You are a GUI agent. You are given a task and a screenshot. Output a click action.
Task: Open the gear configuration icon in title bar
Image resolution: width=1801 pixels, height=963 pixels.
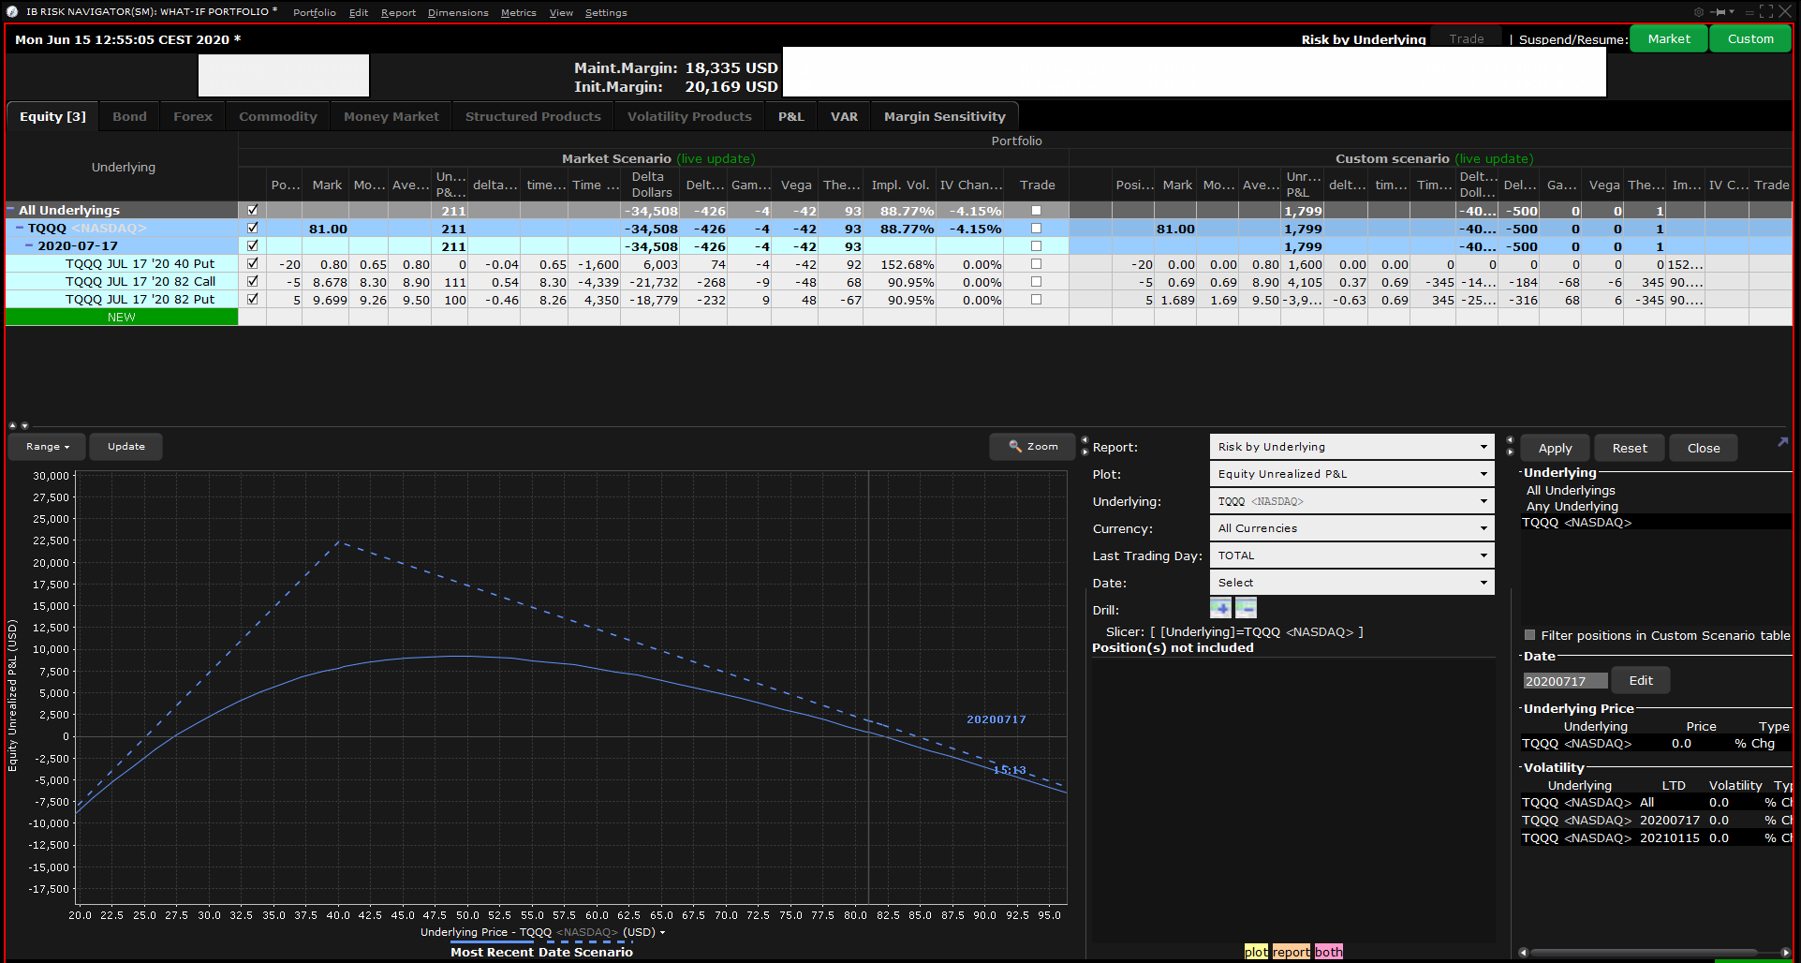pyautogui.click(x=1698, y=12)
